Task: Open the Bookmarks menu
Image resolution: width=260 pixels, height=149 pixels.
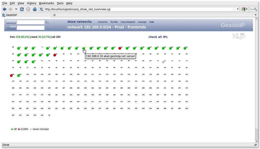Action: pyautogui.click(x=47, y=3)
